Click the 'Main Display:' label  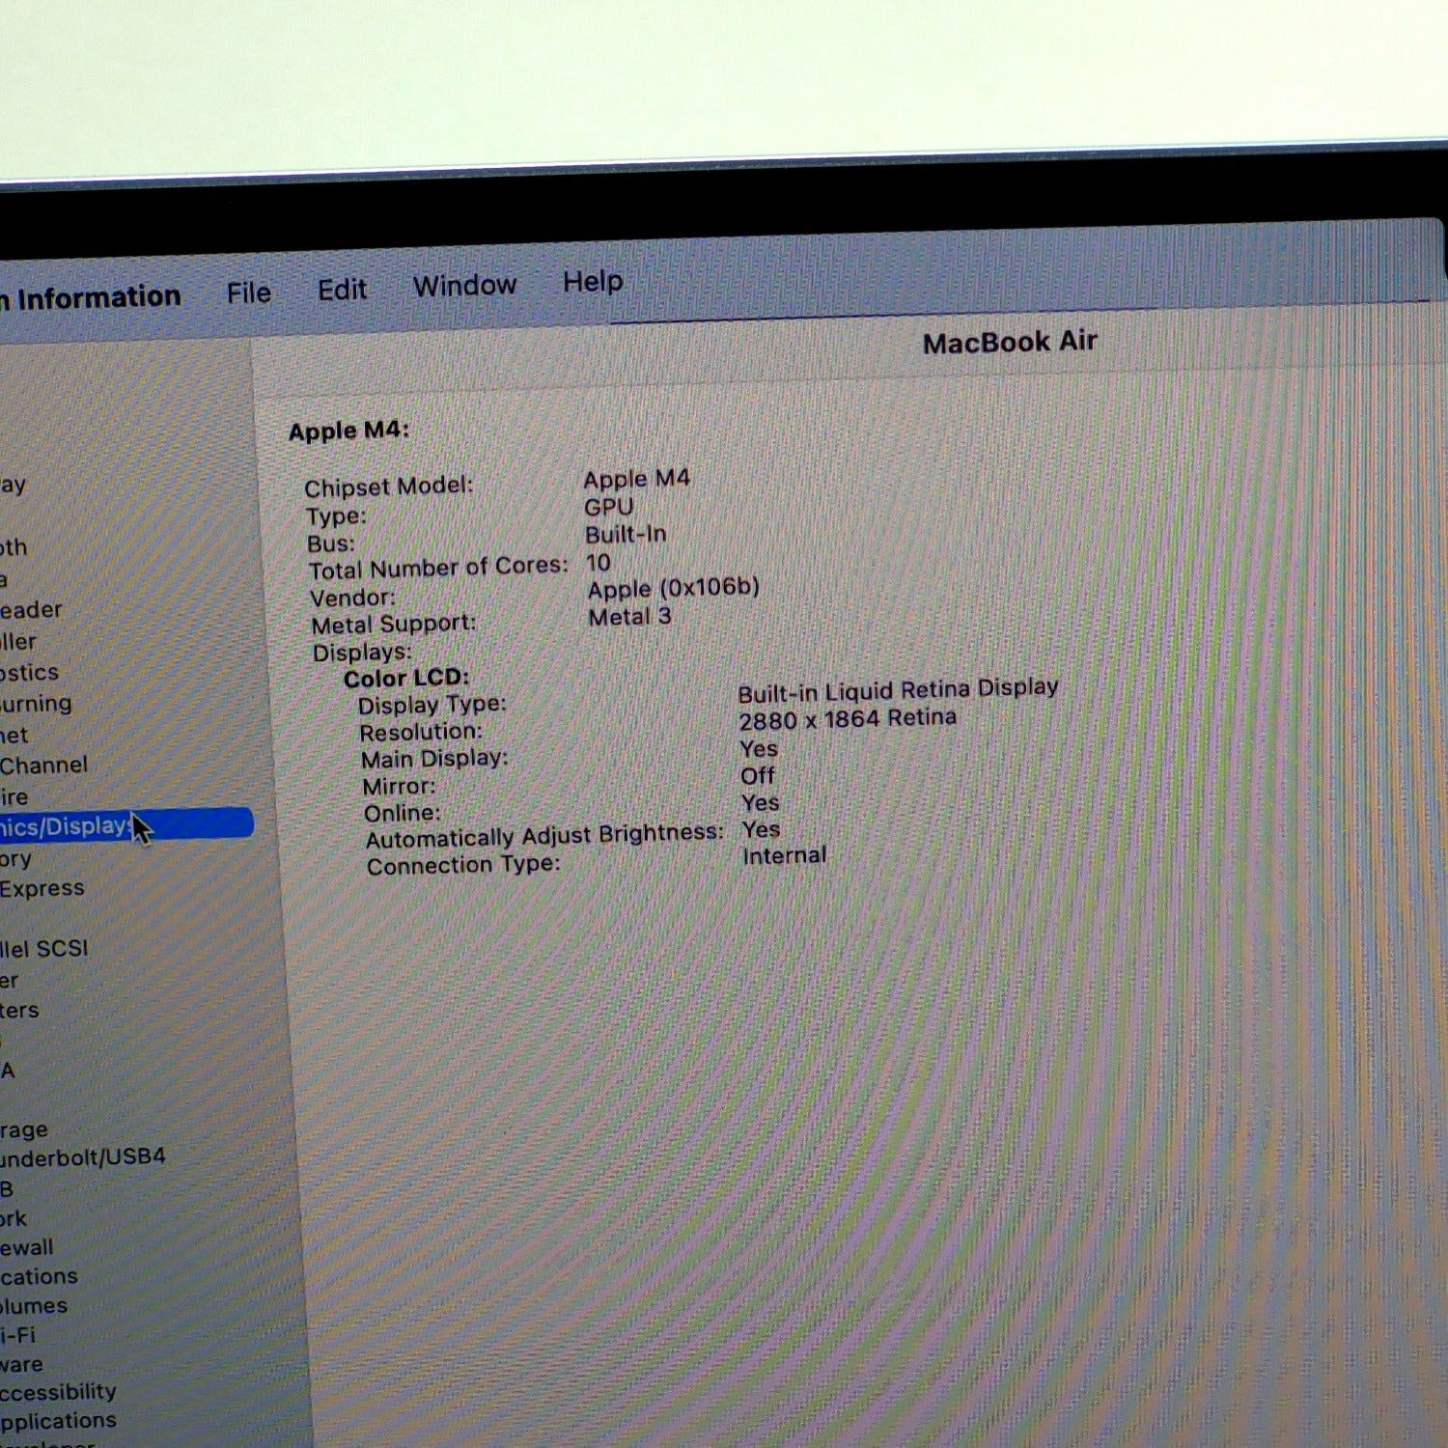pyautogui.click(x=434, y=759)
